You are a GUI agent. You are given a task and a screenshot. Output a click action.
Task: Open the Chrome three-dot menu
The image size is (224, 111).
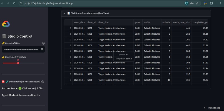220,3
